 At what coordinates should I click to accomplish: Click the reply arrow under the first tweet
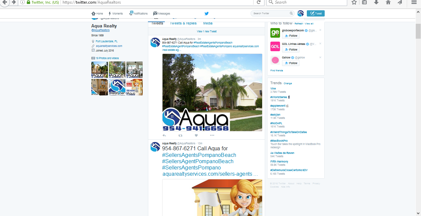coord(164,135)
